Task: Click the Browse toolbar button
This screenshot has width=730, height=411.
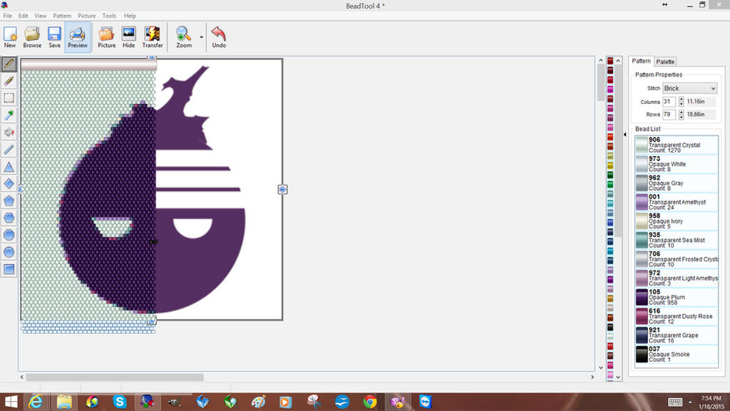Action: [32, 37]
